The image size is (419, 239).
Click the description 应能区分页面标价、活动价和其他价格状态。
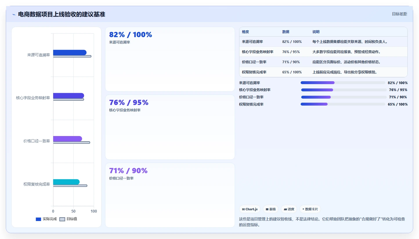coord(346,62)
